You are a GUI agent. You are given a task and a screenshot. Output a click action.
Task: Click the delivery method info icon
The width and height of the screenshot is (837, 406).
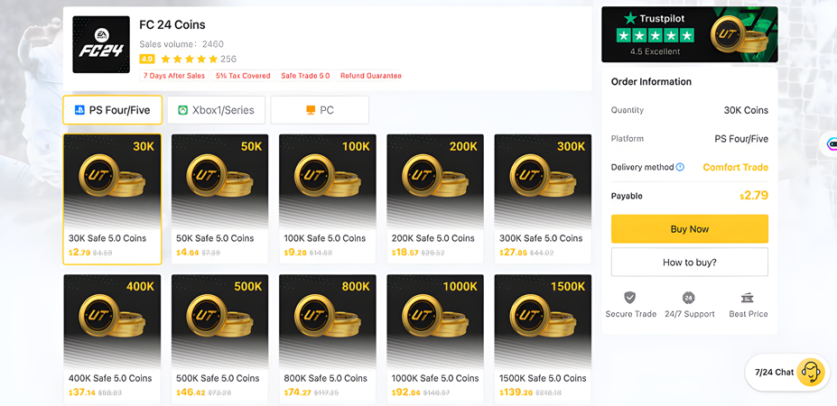680,167
